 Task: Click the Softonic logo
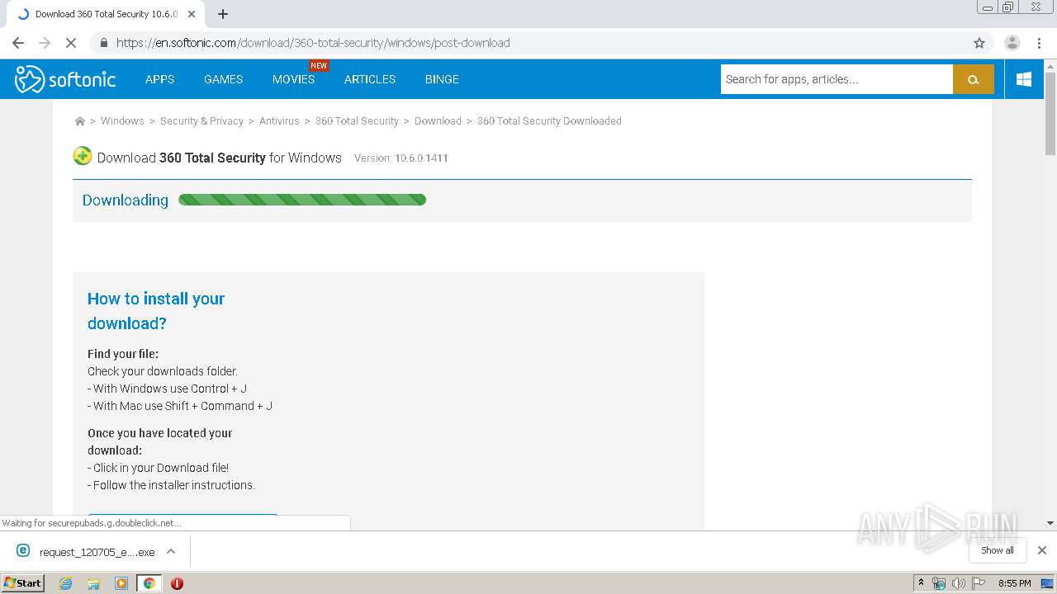pyautogui.click(x=65, y=79)
